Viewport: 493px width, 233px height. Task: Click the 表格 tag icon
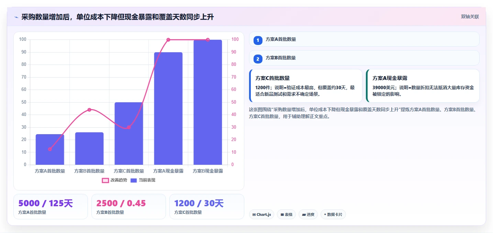(282, 215)
